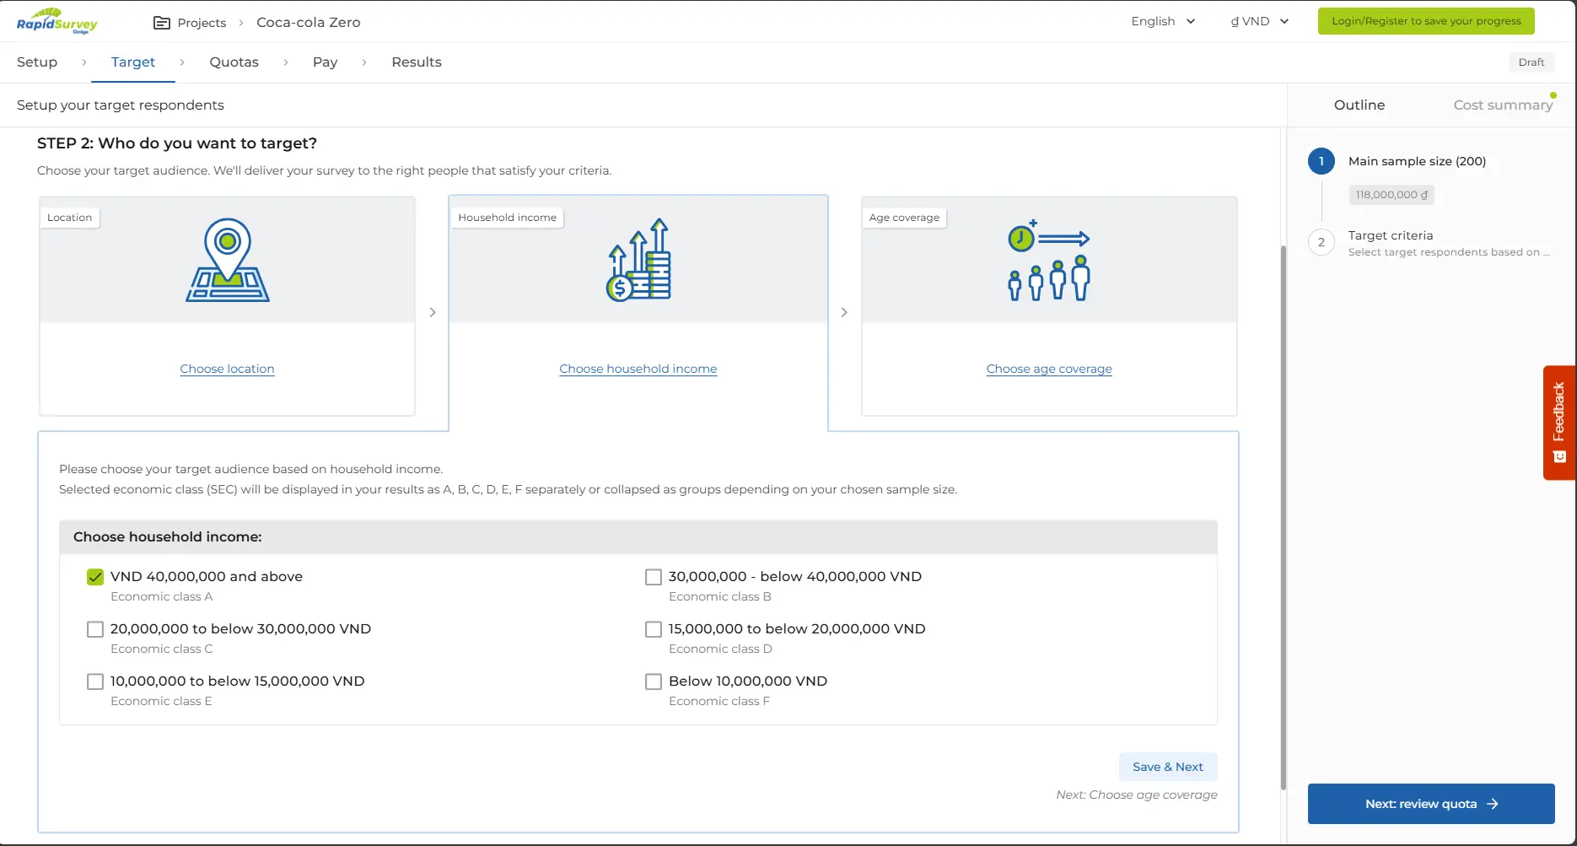
Task: Open the Cost summary tab
Action: point(1502,105)
